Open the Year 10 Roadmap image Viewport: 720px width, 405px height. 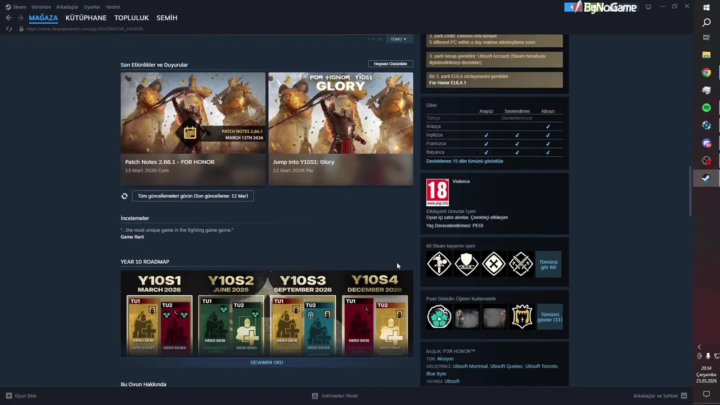coord(267,313)
